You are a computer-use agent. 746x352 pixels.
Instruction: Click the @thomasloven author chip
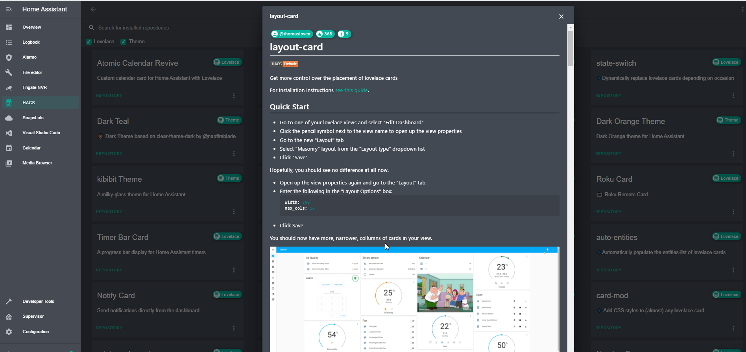pyautogui.click(x=292, y=34)
